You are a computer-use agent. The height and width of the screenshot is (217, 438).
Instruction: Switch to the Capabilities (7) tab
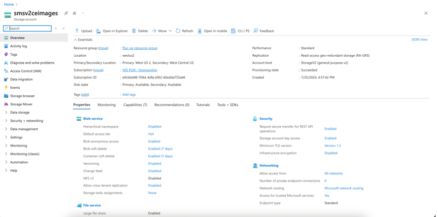tap(135, 105)
